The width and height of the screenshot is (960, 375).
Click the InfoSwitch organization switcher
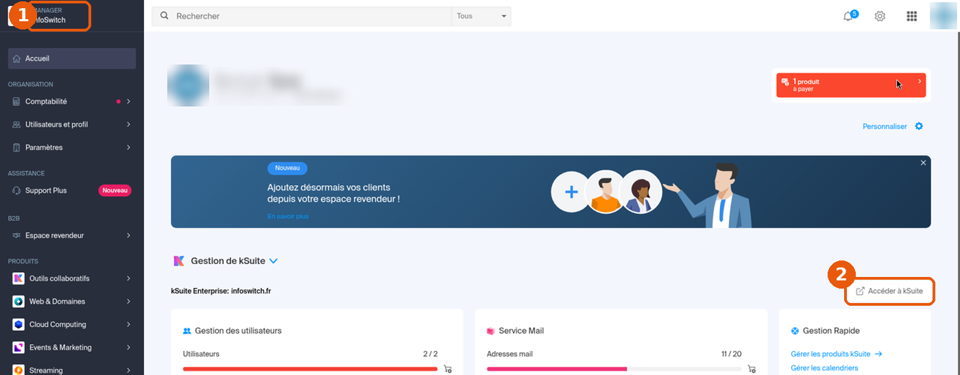pyautogui.click(x=48, y=16)
